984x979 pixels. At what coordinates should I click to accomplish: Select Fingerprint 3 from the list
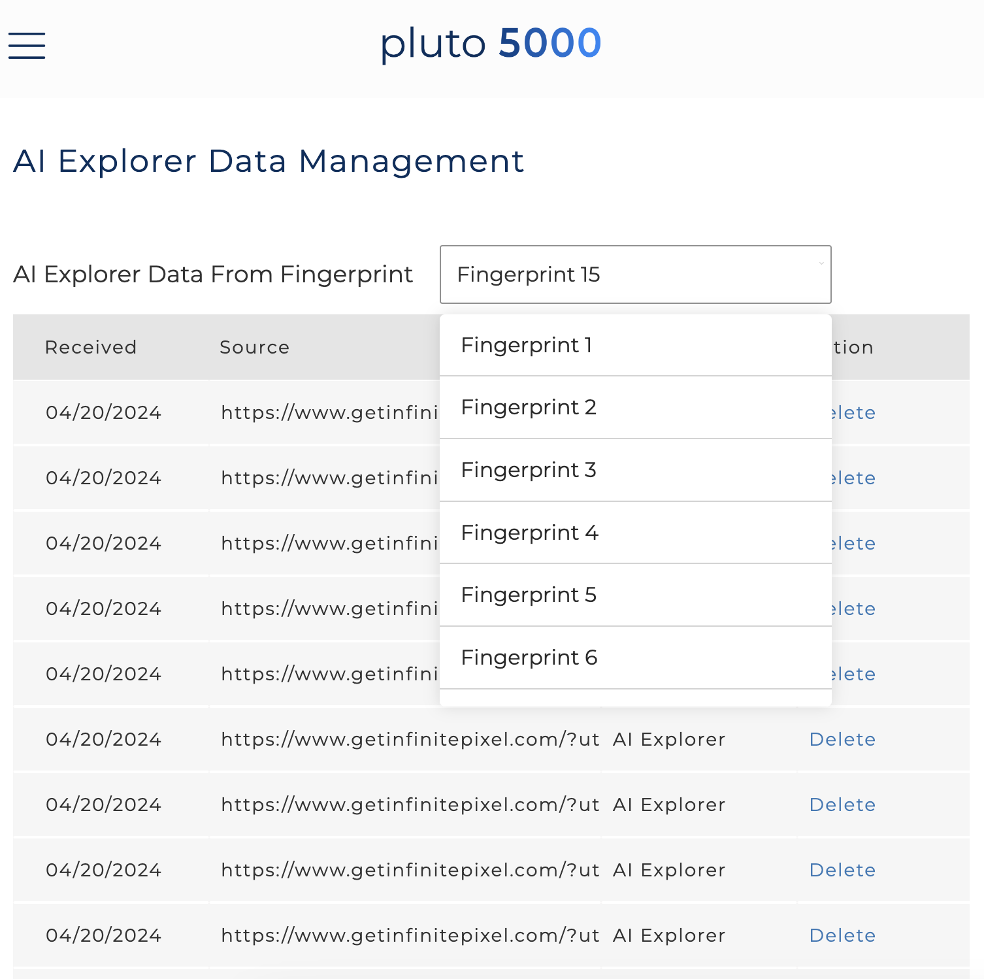(x=635, y=470)
